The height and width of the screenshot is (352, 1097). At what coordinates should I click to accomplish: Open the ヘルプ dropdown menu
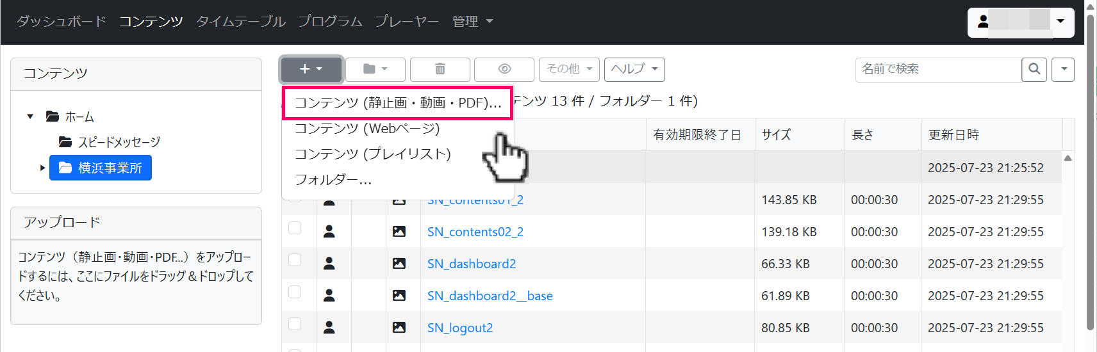tap(634, 69)
